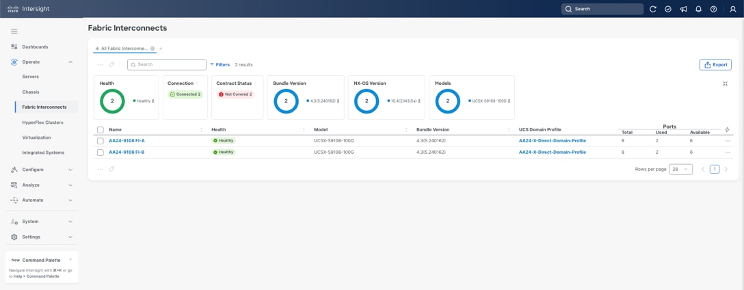Open row actions for AA24-9108 FI-B
The width and height of the screenshot is (744, 290).
[x=727, y=153]
